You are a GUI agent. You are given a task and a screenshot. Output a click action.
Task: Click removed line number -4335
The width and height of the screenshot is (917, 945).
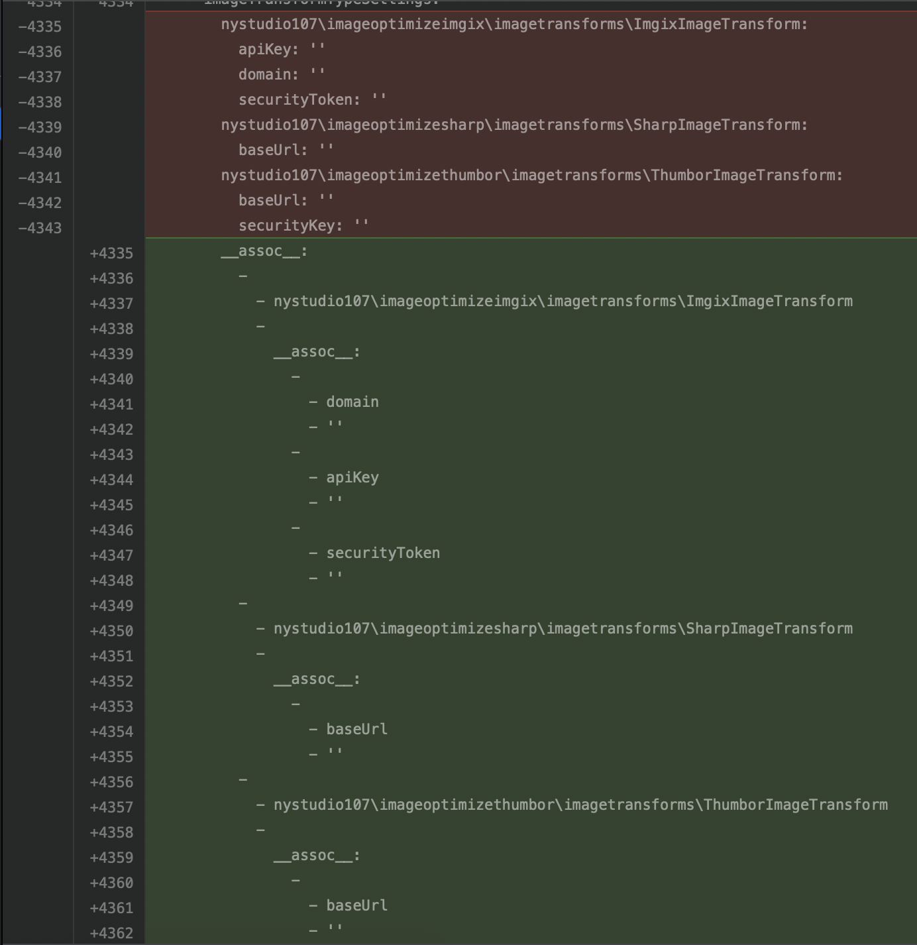(40, 27)
